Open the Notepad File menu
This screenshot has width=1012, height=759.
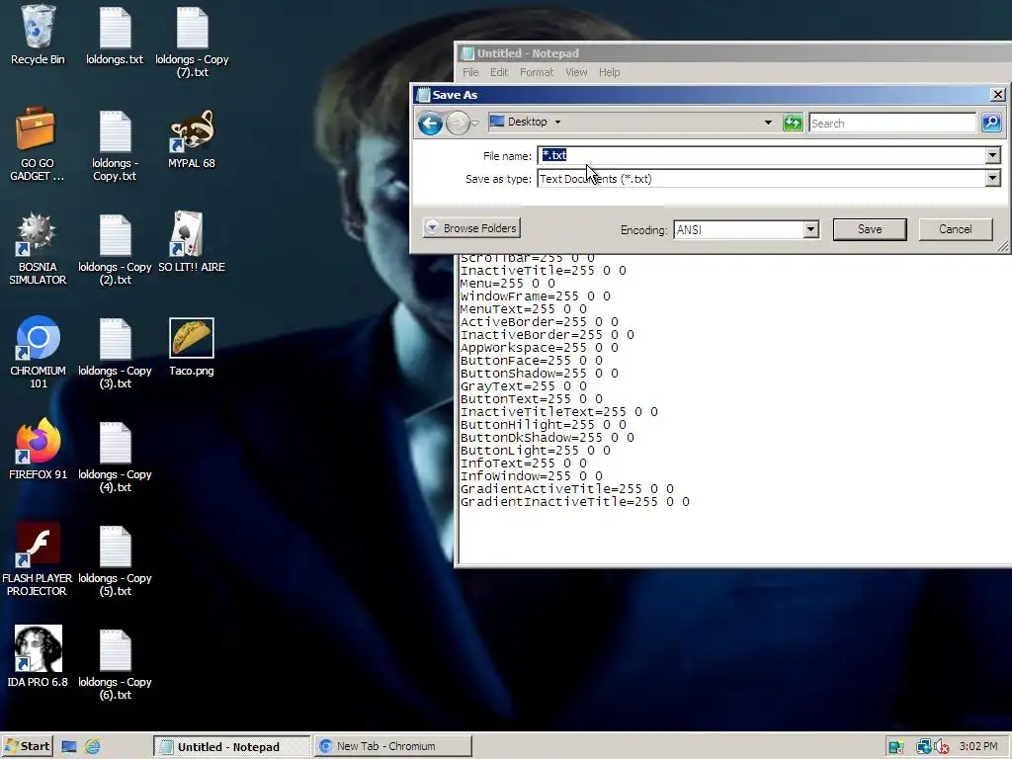470,72
